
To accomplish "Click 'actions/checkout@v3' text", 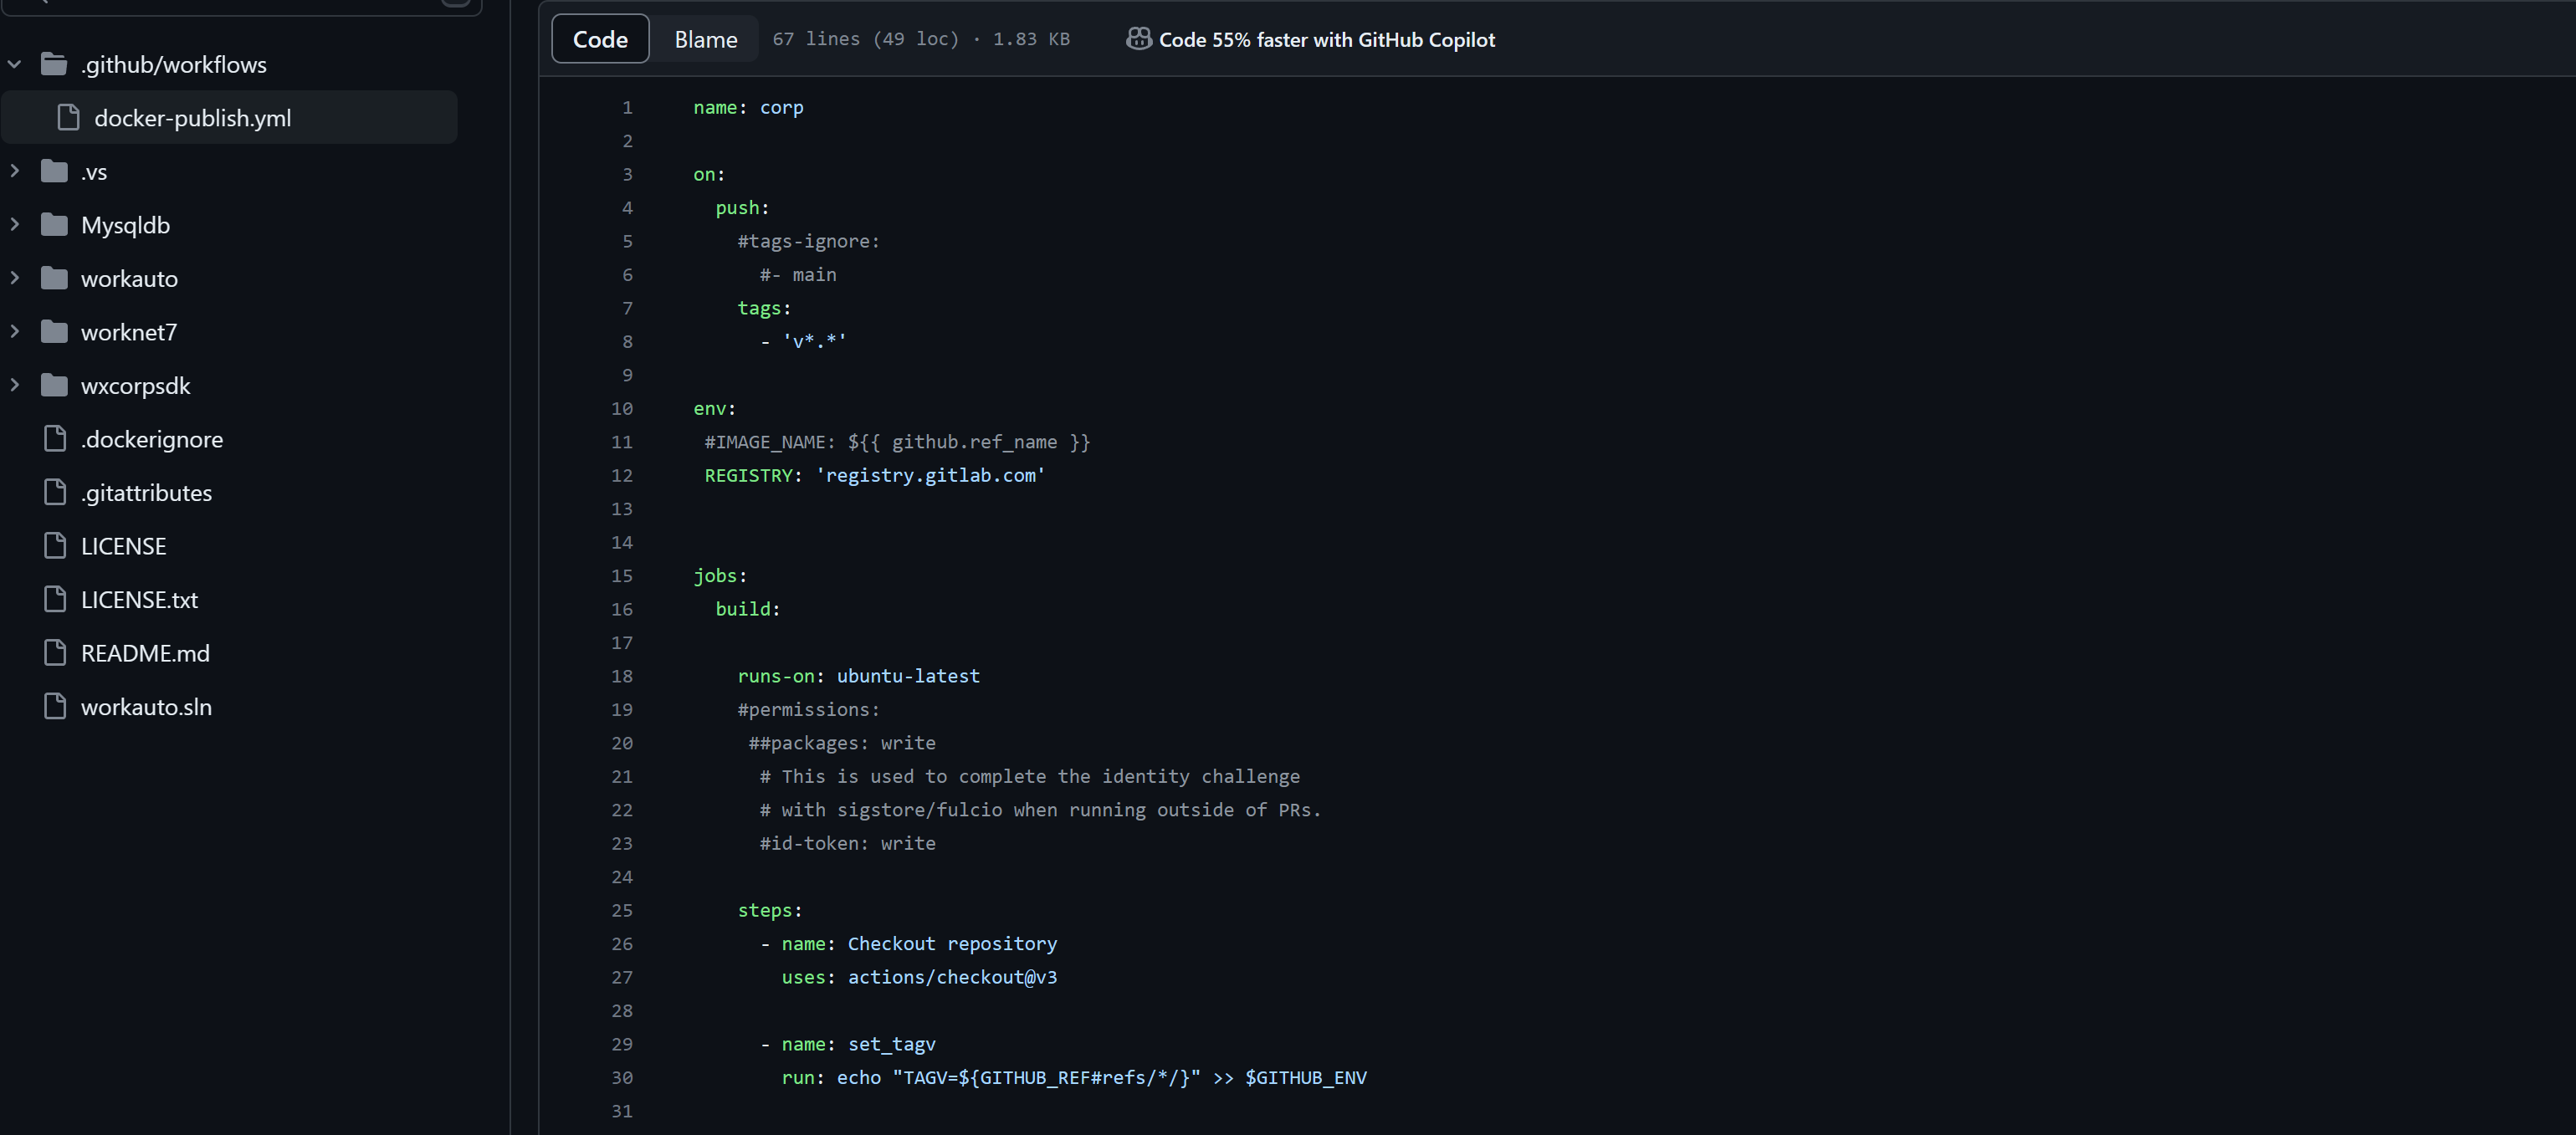I will click(x=952, y=977).
